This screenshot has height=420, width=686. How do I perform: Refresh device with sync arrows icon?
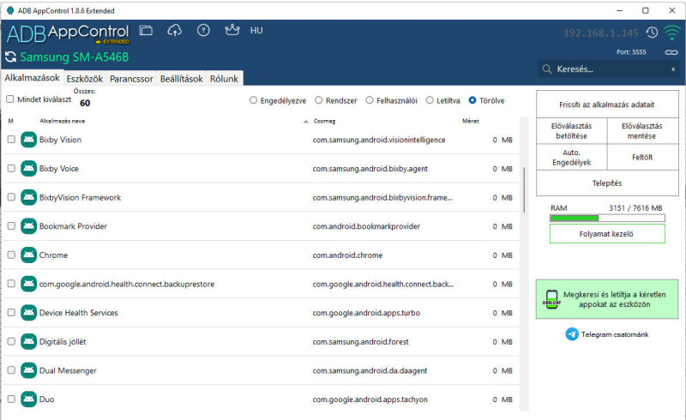10,57
